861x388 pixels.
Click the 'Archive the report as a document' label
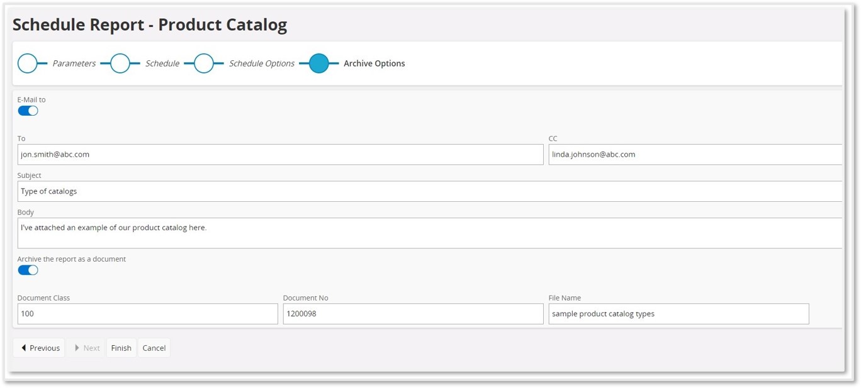[x=72, y=259]
